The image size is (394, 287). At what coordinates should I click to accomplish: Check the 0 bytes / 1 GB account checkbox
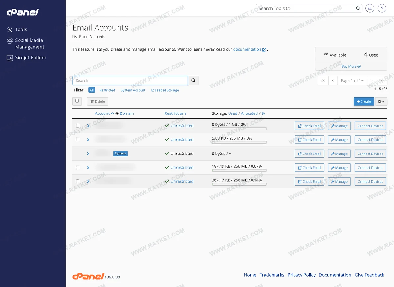click(x=77, y=126)
